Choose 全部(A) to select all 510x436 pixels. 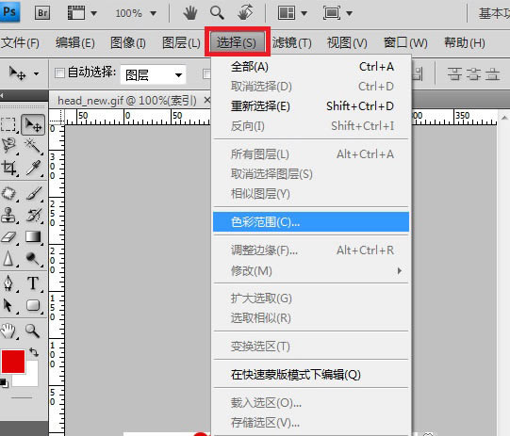(x=311, y=67)
